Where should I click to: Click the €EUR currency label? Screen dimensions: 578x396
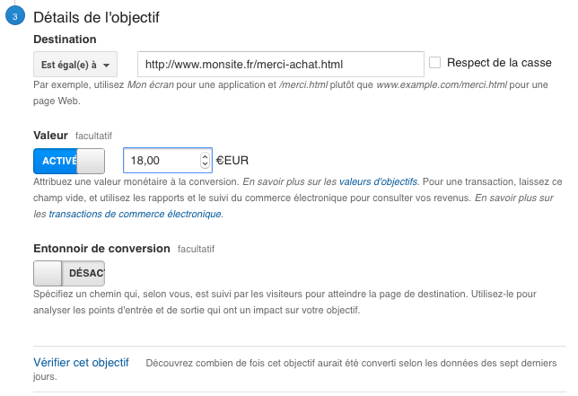pyautogui.click(x=232, y=161)
